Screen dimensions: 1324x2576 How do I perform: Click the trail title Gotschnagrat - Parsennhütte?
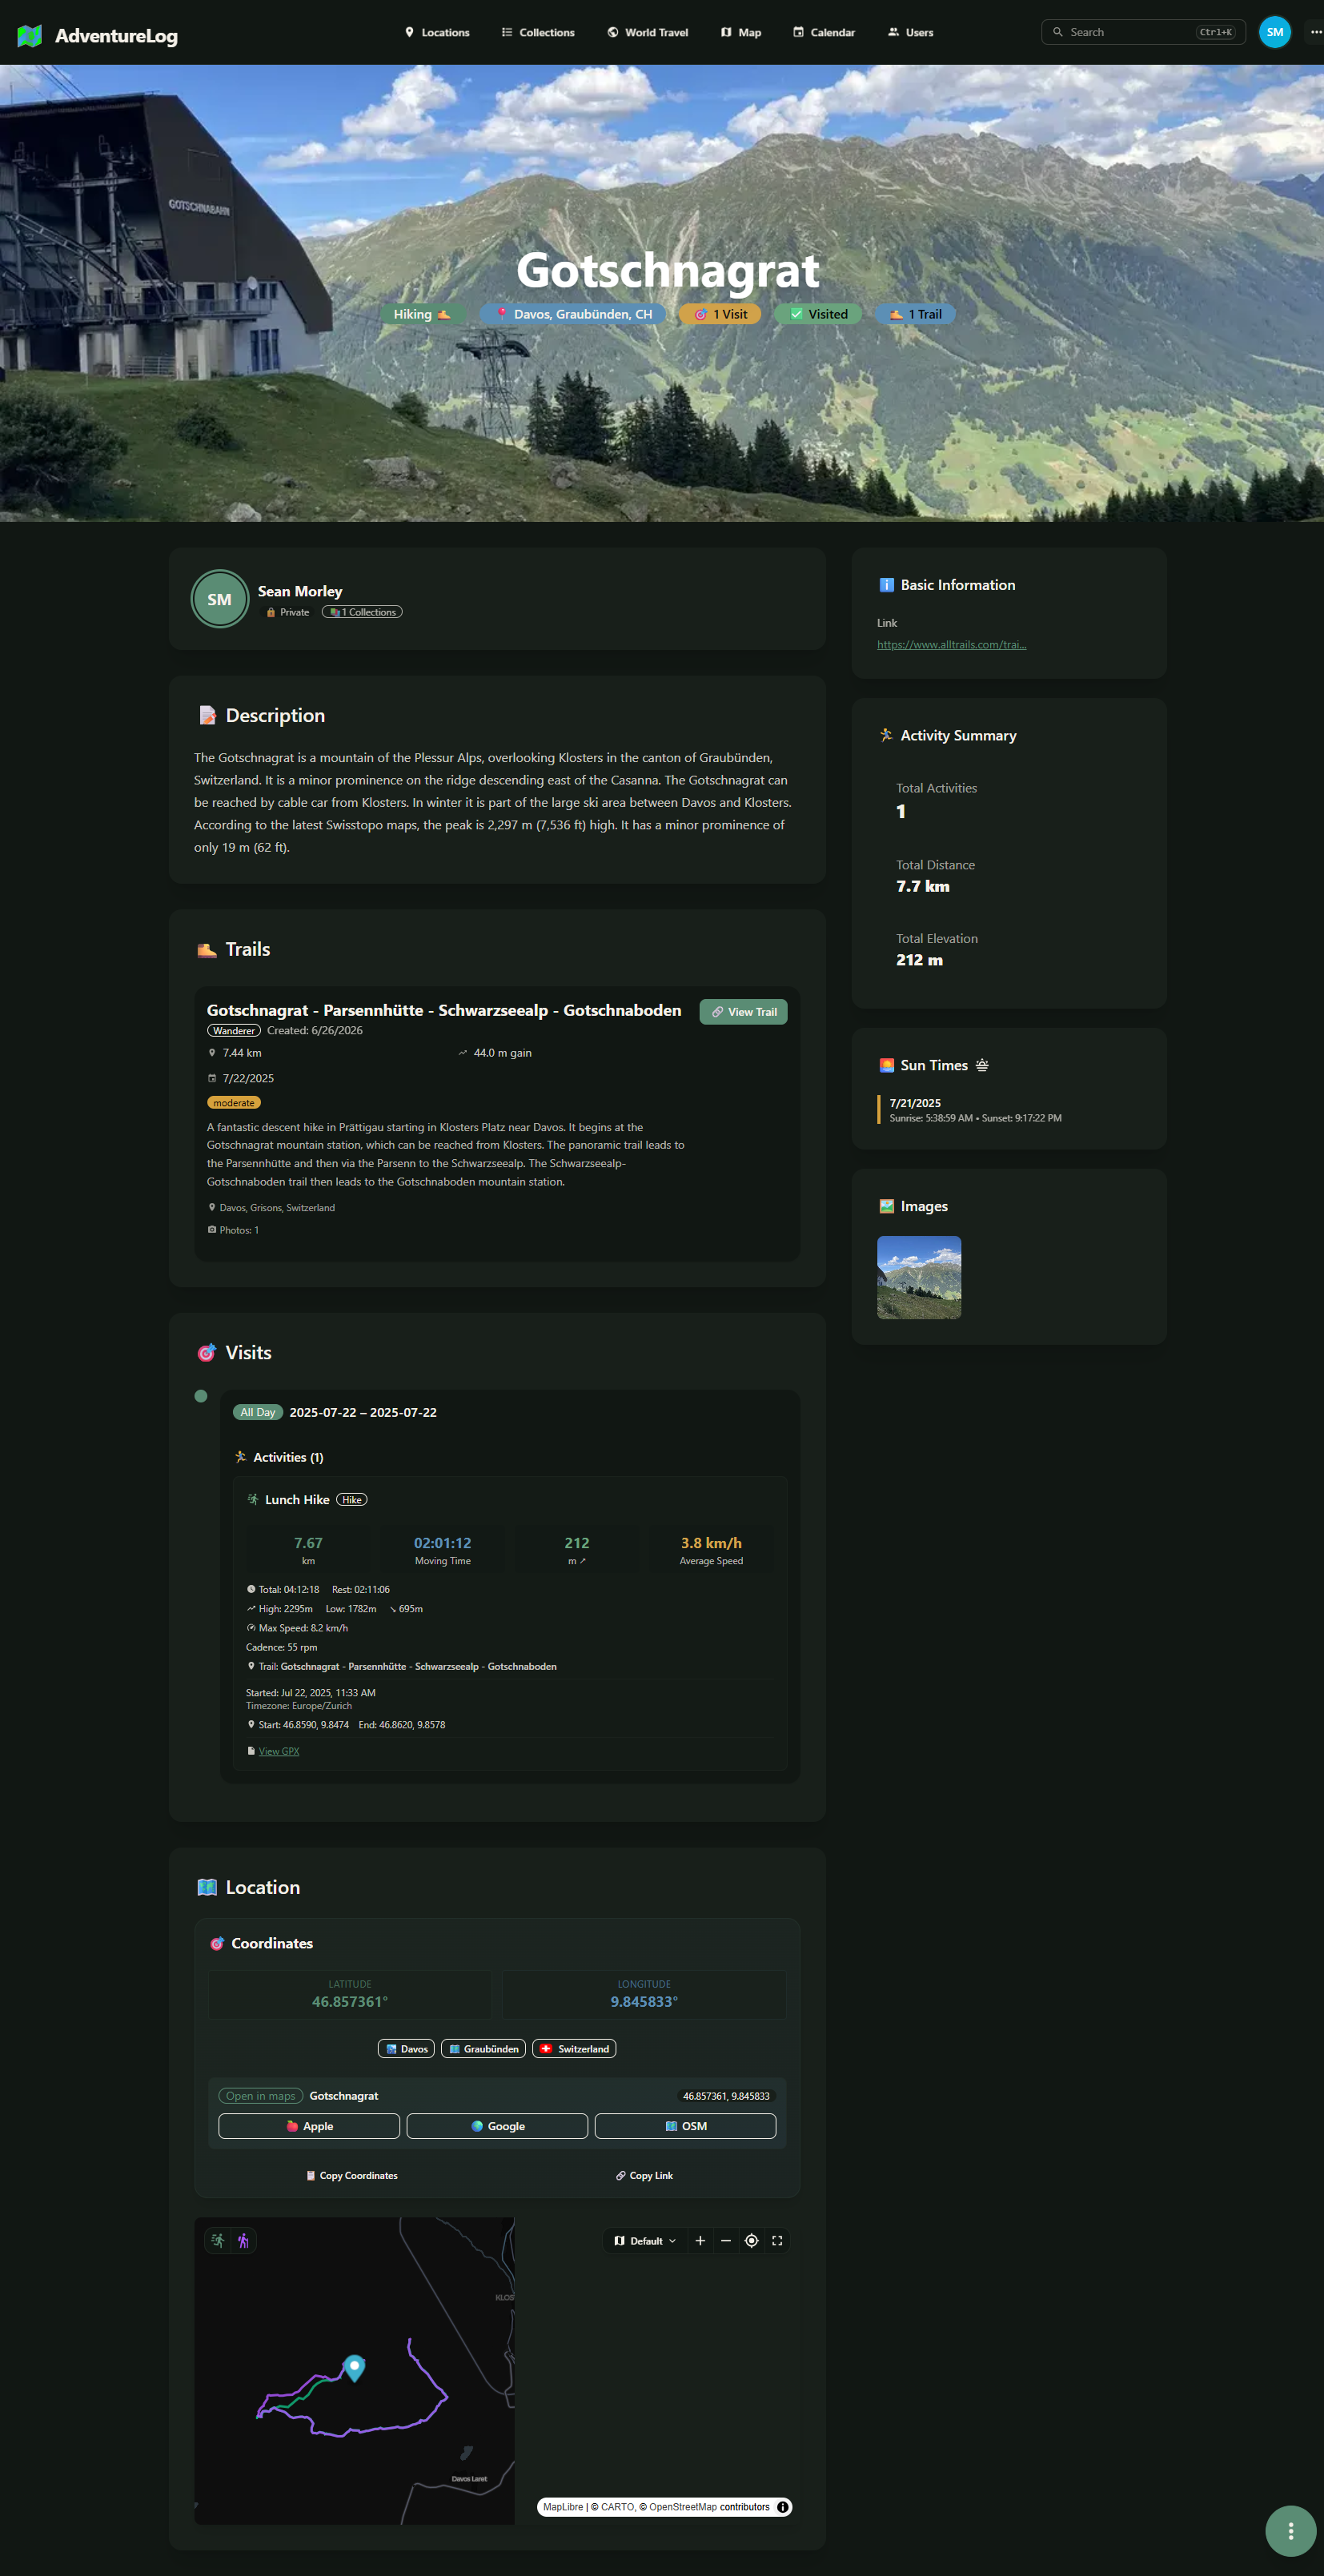coord(443,1010)
